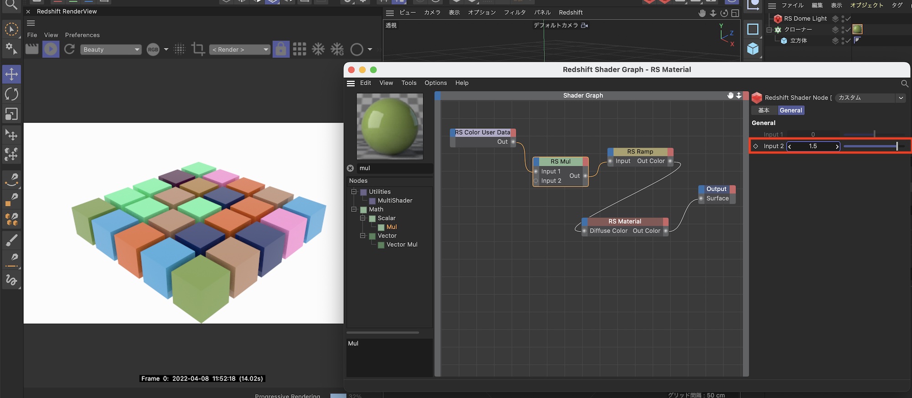Viewport: 912px width, 398px height.
Task: Click the snowflake freeze tessellation icon
Action: click(x=318, y=49)
